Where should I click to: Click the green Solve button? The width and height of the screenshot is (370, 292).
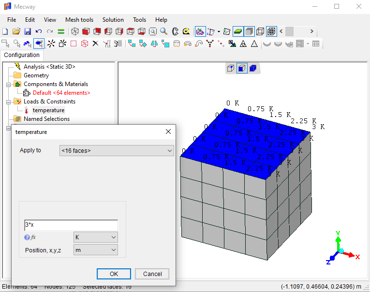coord(61,31)
